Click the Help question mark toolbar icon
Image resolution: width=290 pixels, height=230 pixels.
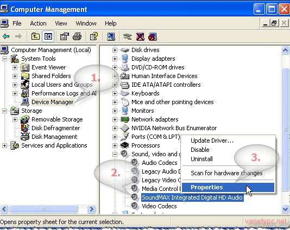click(x=94, y=36)
